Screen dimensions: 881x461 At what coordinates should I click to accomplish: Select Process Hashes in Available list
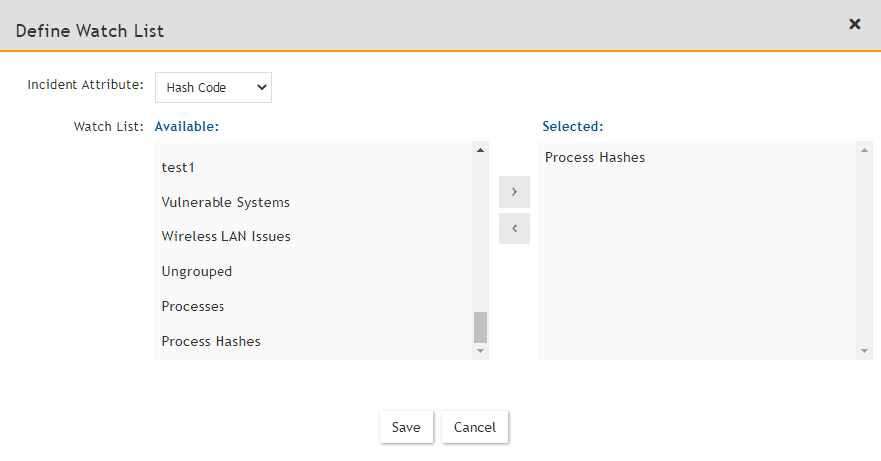point(211,341)
